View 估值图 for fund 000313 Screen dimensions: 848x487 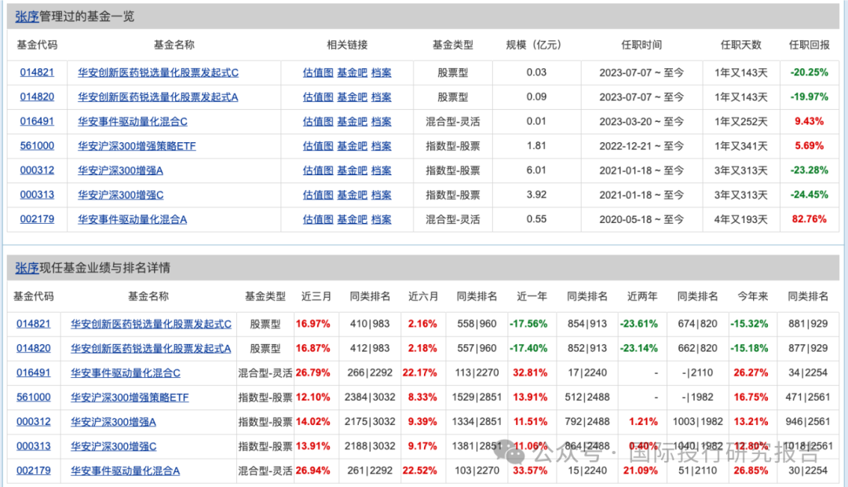click(317, 194)
